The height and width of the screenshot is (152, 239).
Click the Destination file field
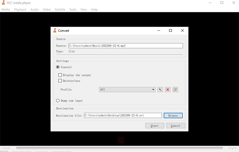coord(123,115)
